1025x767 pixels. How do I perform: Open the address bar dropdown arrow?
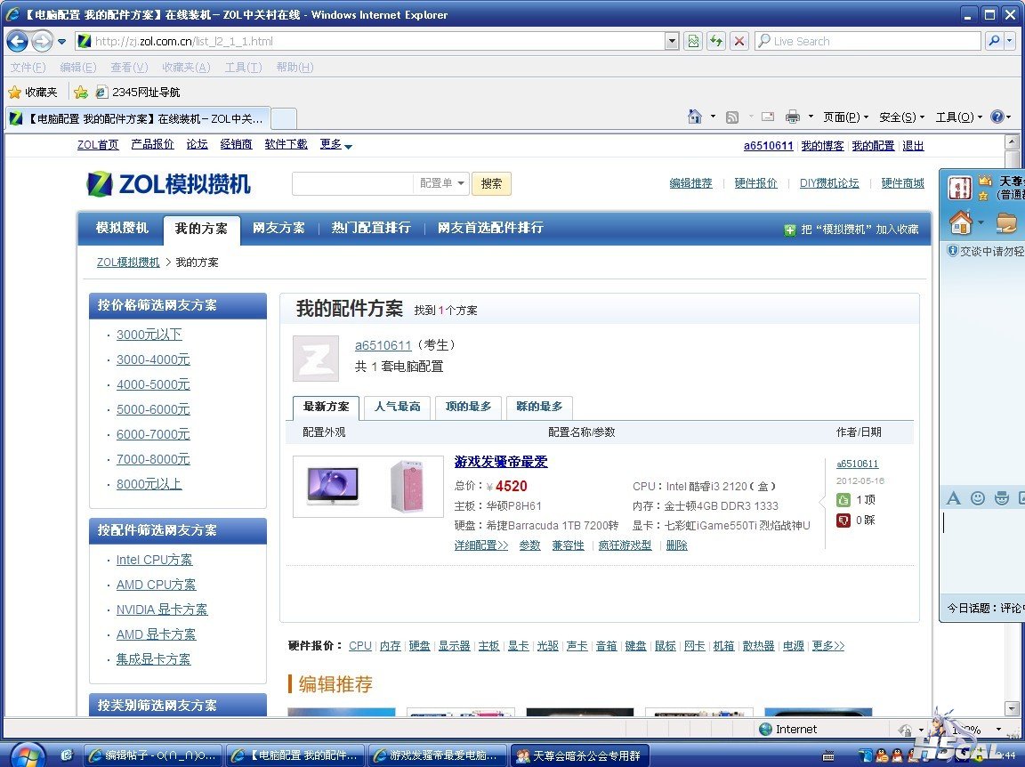(672, 41)
